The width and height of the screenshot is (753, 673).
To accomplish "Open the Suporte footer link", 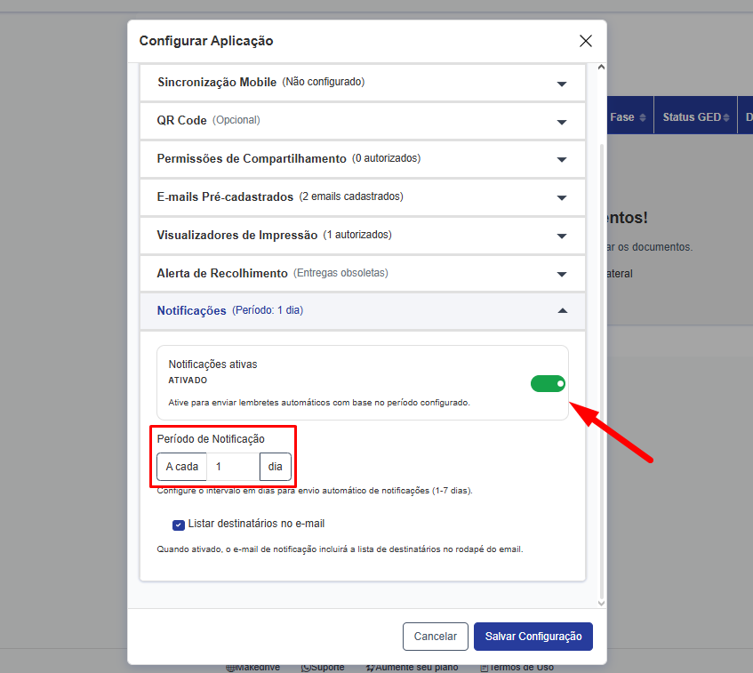I will [x=326, y=668].
